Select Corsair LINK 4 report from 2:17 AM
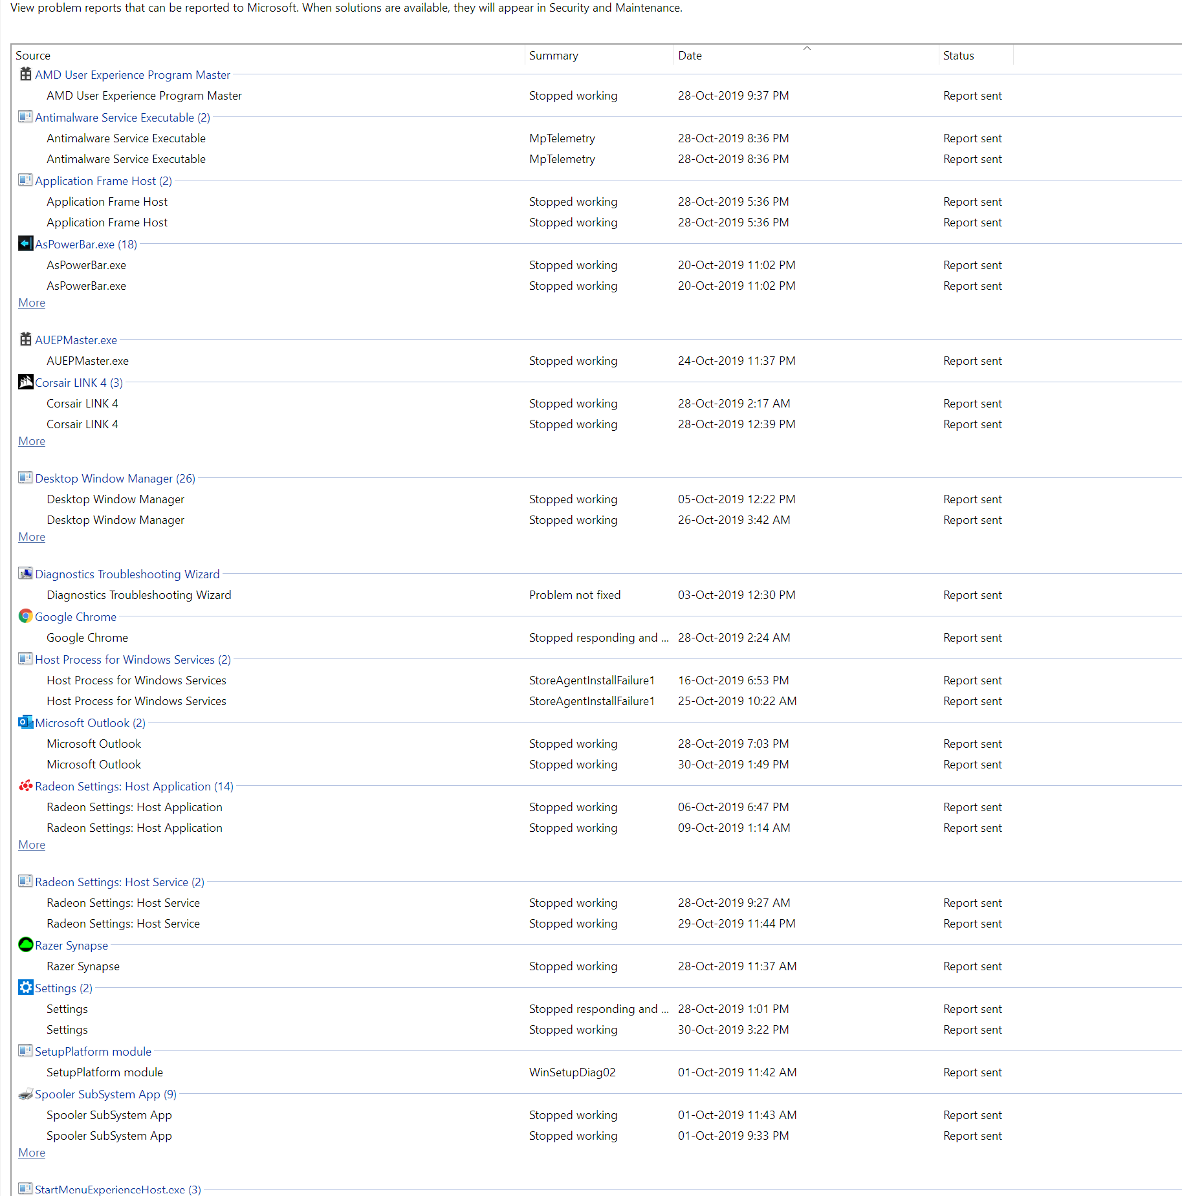Viewport: 1182px width, 1196px height. pos(524,404)
